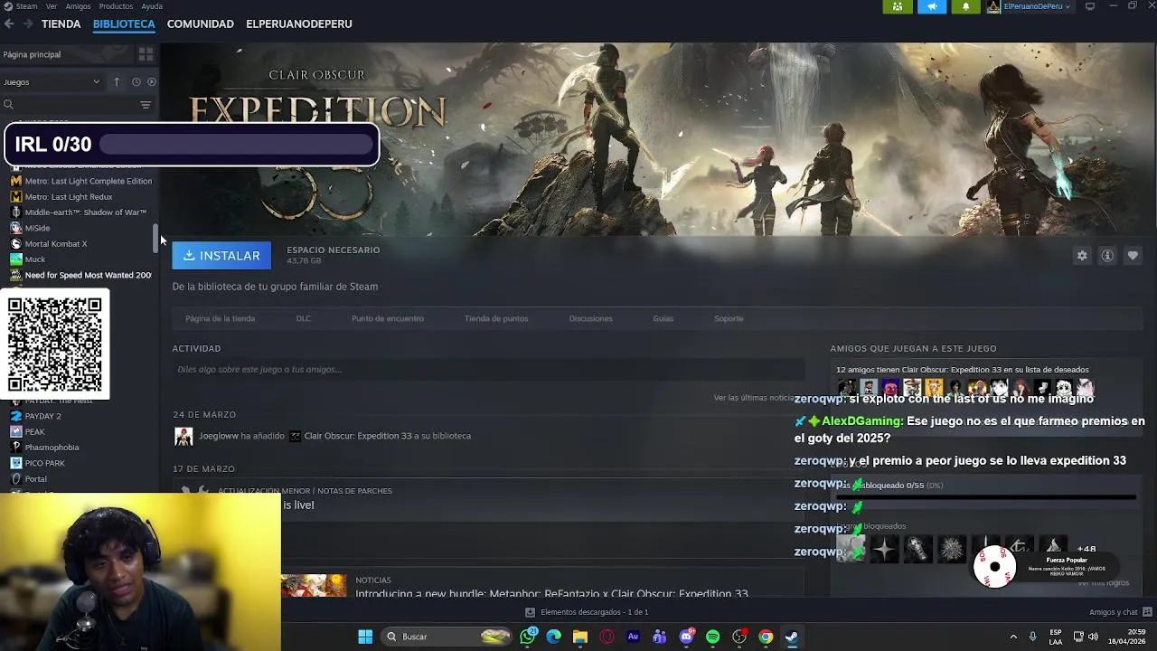The height and width of the screenshot is (651, 1157).
Task: Open Windows Start menu
Action: (365, 637)
